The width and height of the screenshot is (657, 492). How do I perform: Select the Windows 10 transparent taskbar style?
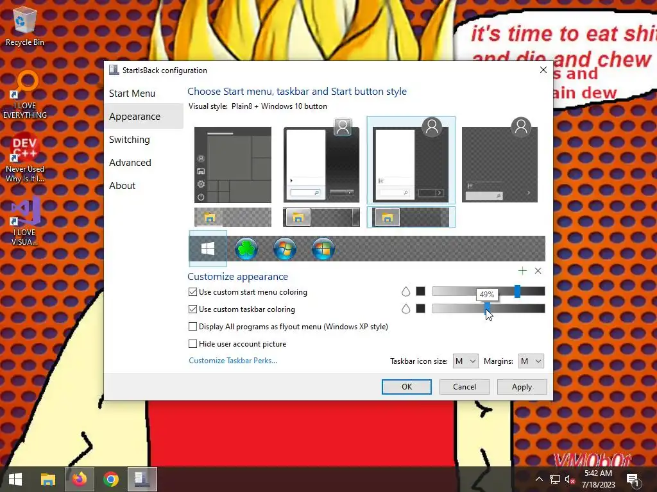point(232,217)
